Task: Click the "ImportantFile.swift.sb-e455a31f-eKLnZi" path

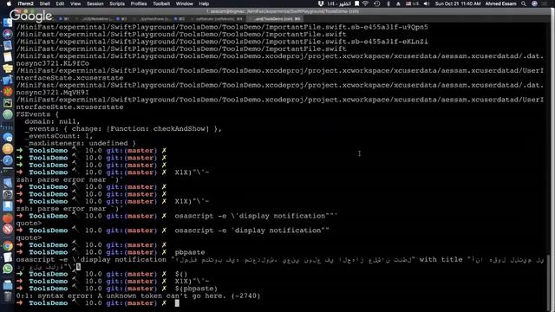Action: coord(347,42)
